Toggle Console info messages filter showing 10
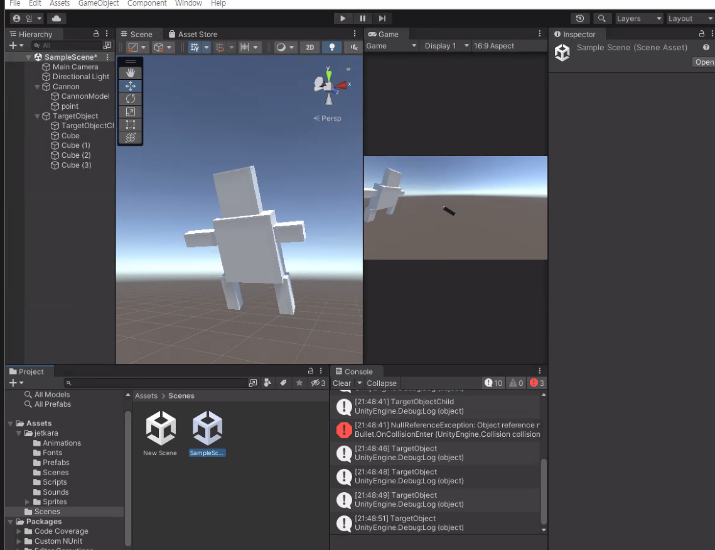This screenshot has height=550, width=715. 493,383
